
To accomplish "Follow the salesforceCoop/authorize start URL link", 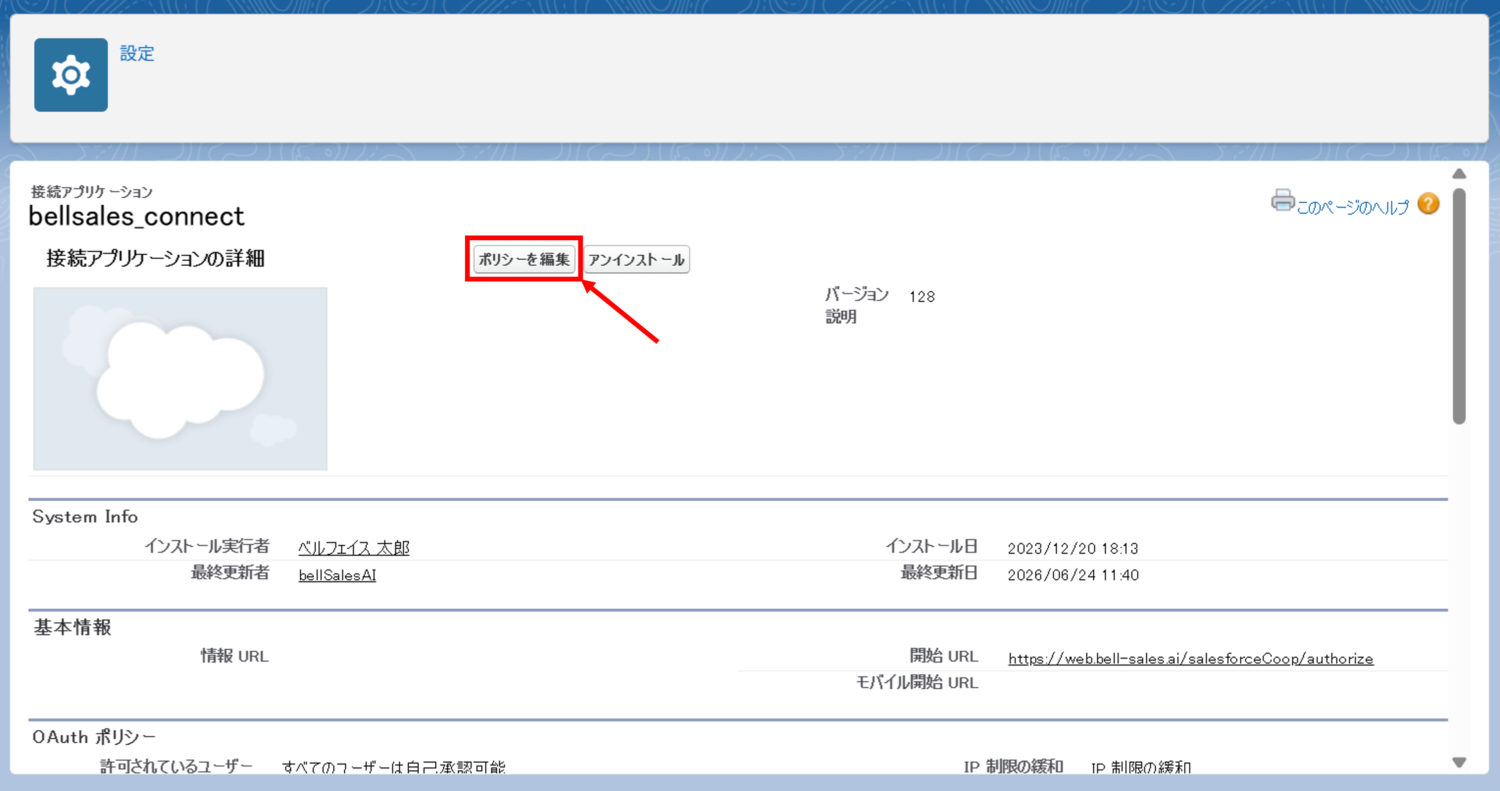I will pos(1191,658).
